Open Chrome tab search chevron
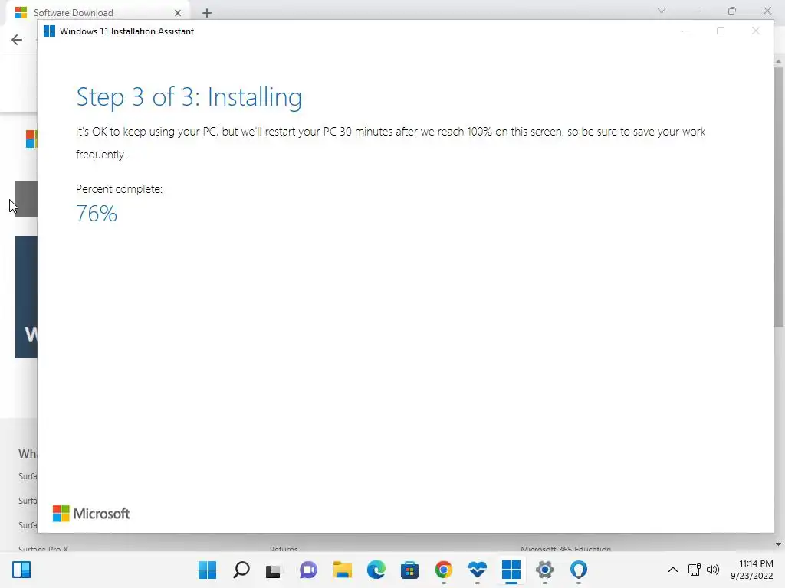The height and width of the screenshot is (588, 785). tap(662, 11)
